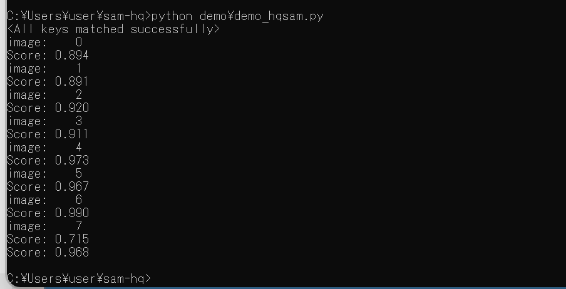The width and height of the screenshot is (566, 289).
Task: Click the Score 0.715 line
Action: pyautogui.click(x=48, y=239)
